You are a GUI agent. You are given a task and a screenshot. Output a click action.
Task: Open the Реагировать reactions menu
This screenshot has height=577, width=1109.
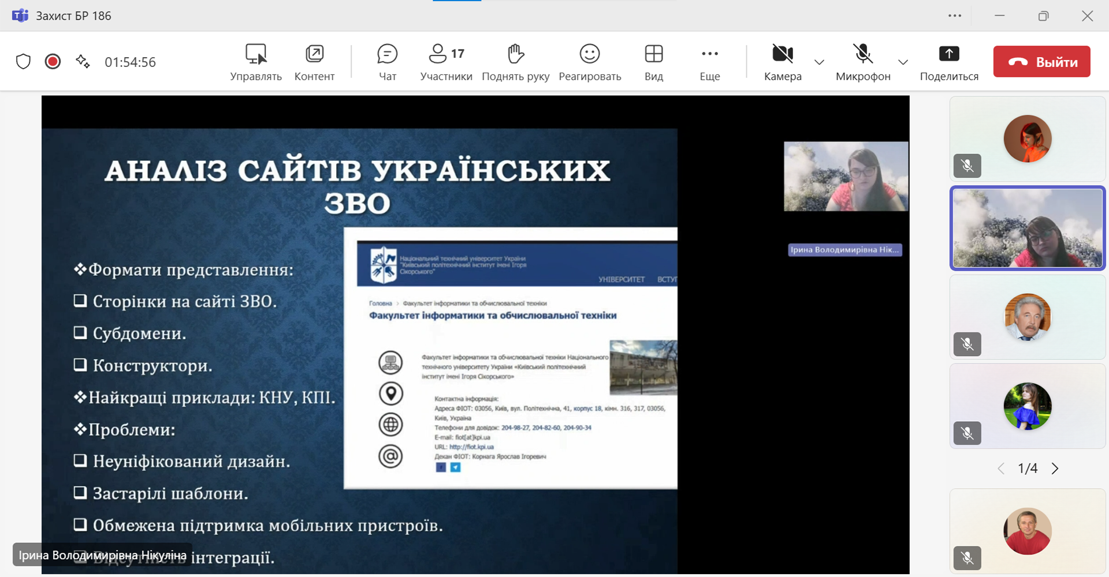590,62
